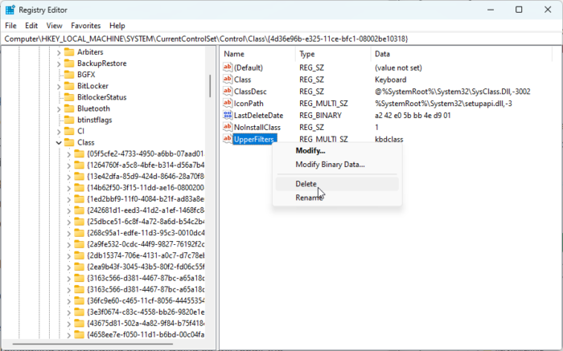Viewport: 563px width, 351px height.
Task: Open the Help menu
Action: point(117,26)
